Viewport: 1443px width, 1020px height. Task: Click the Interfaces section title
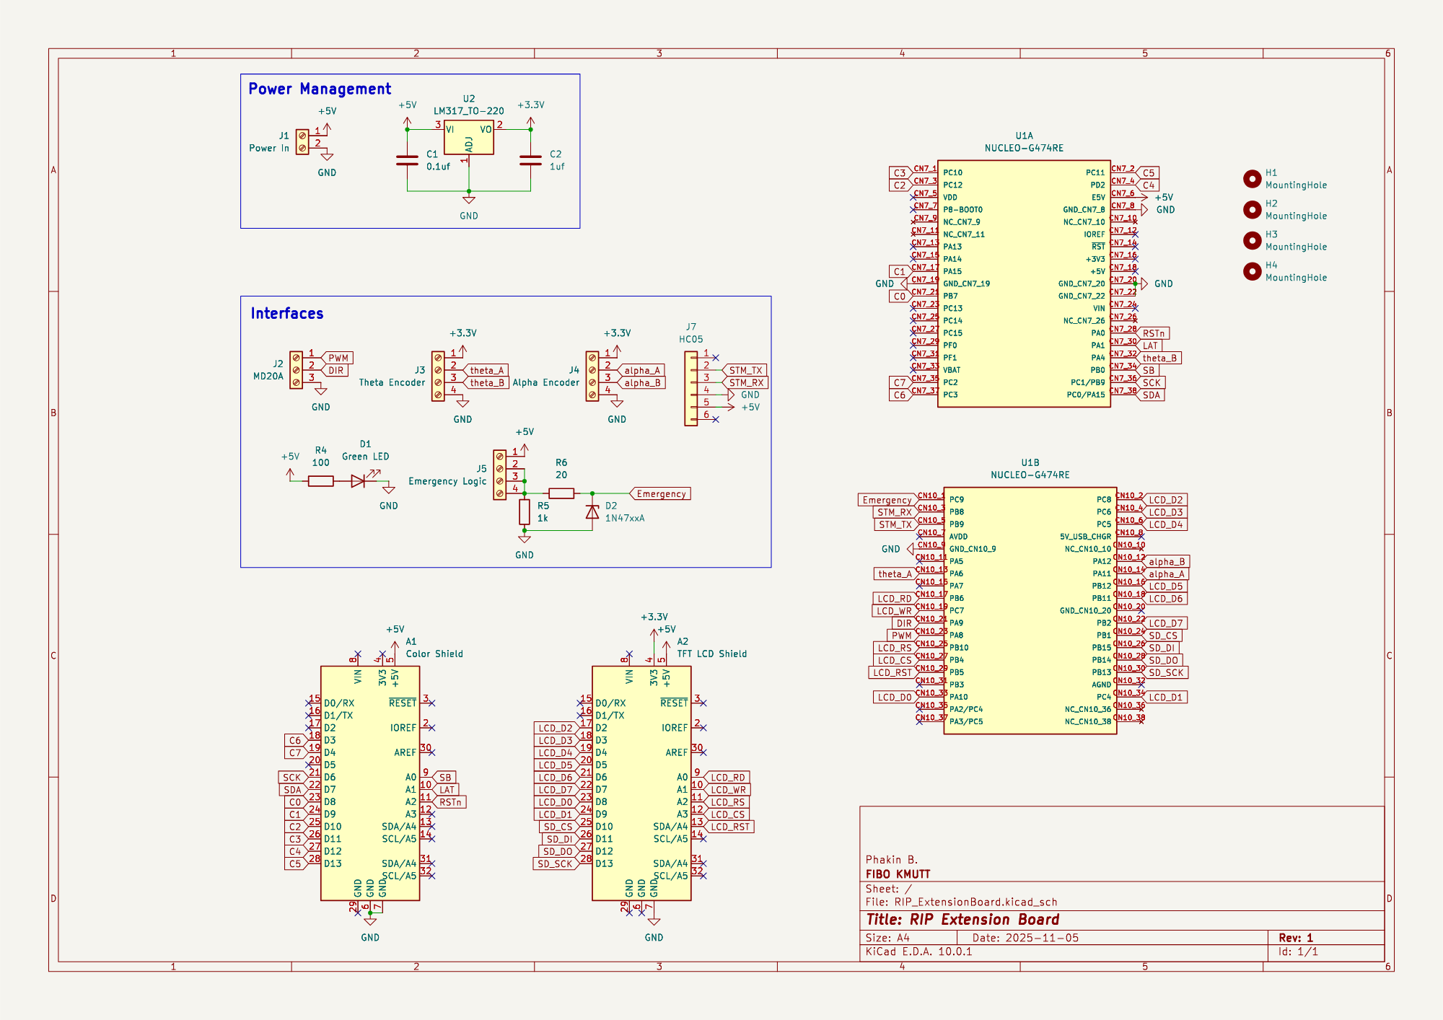287,313
